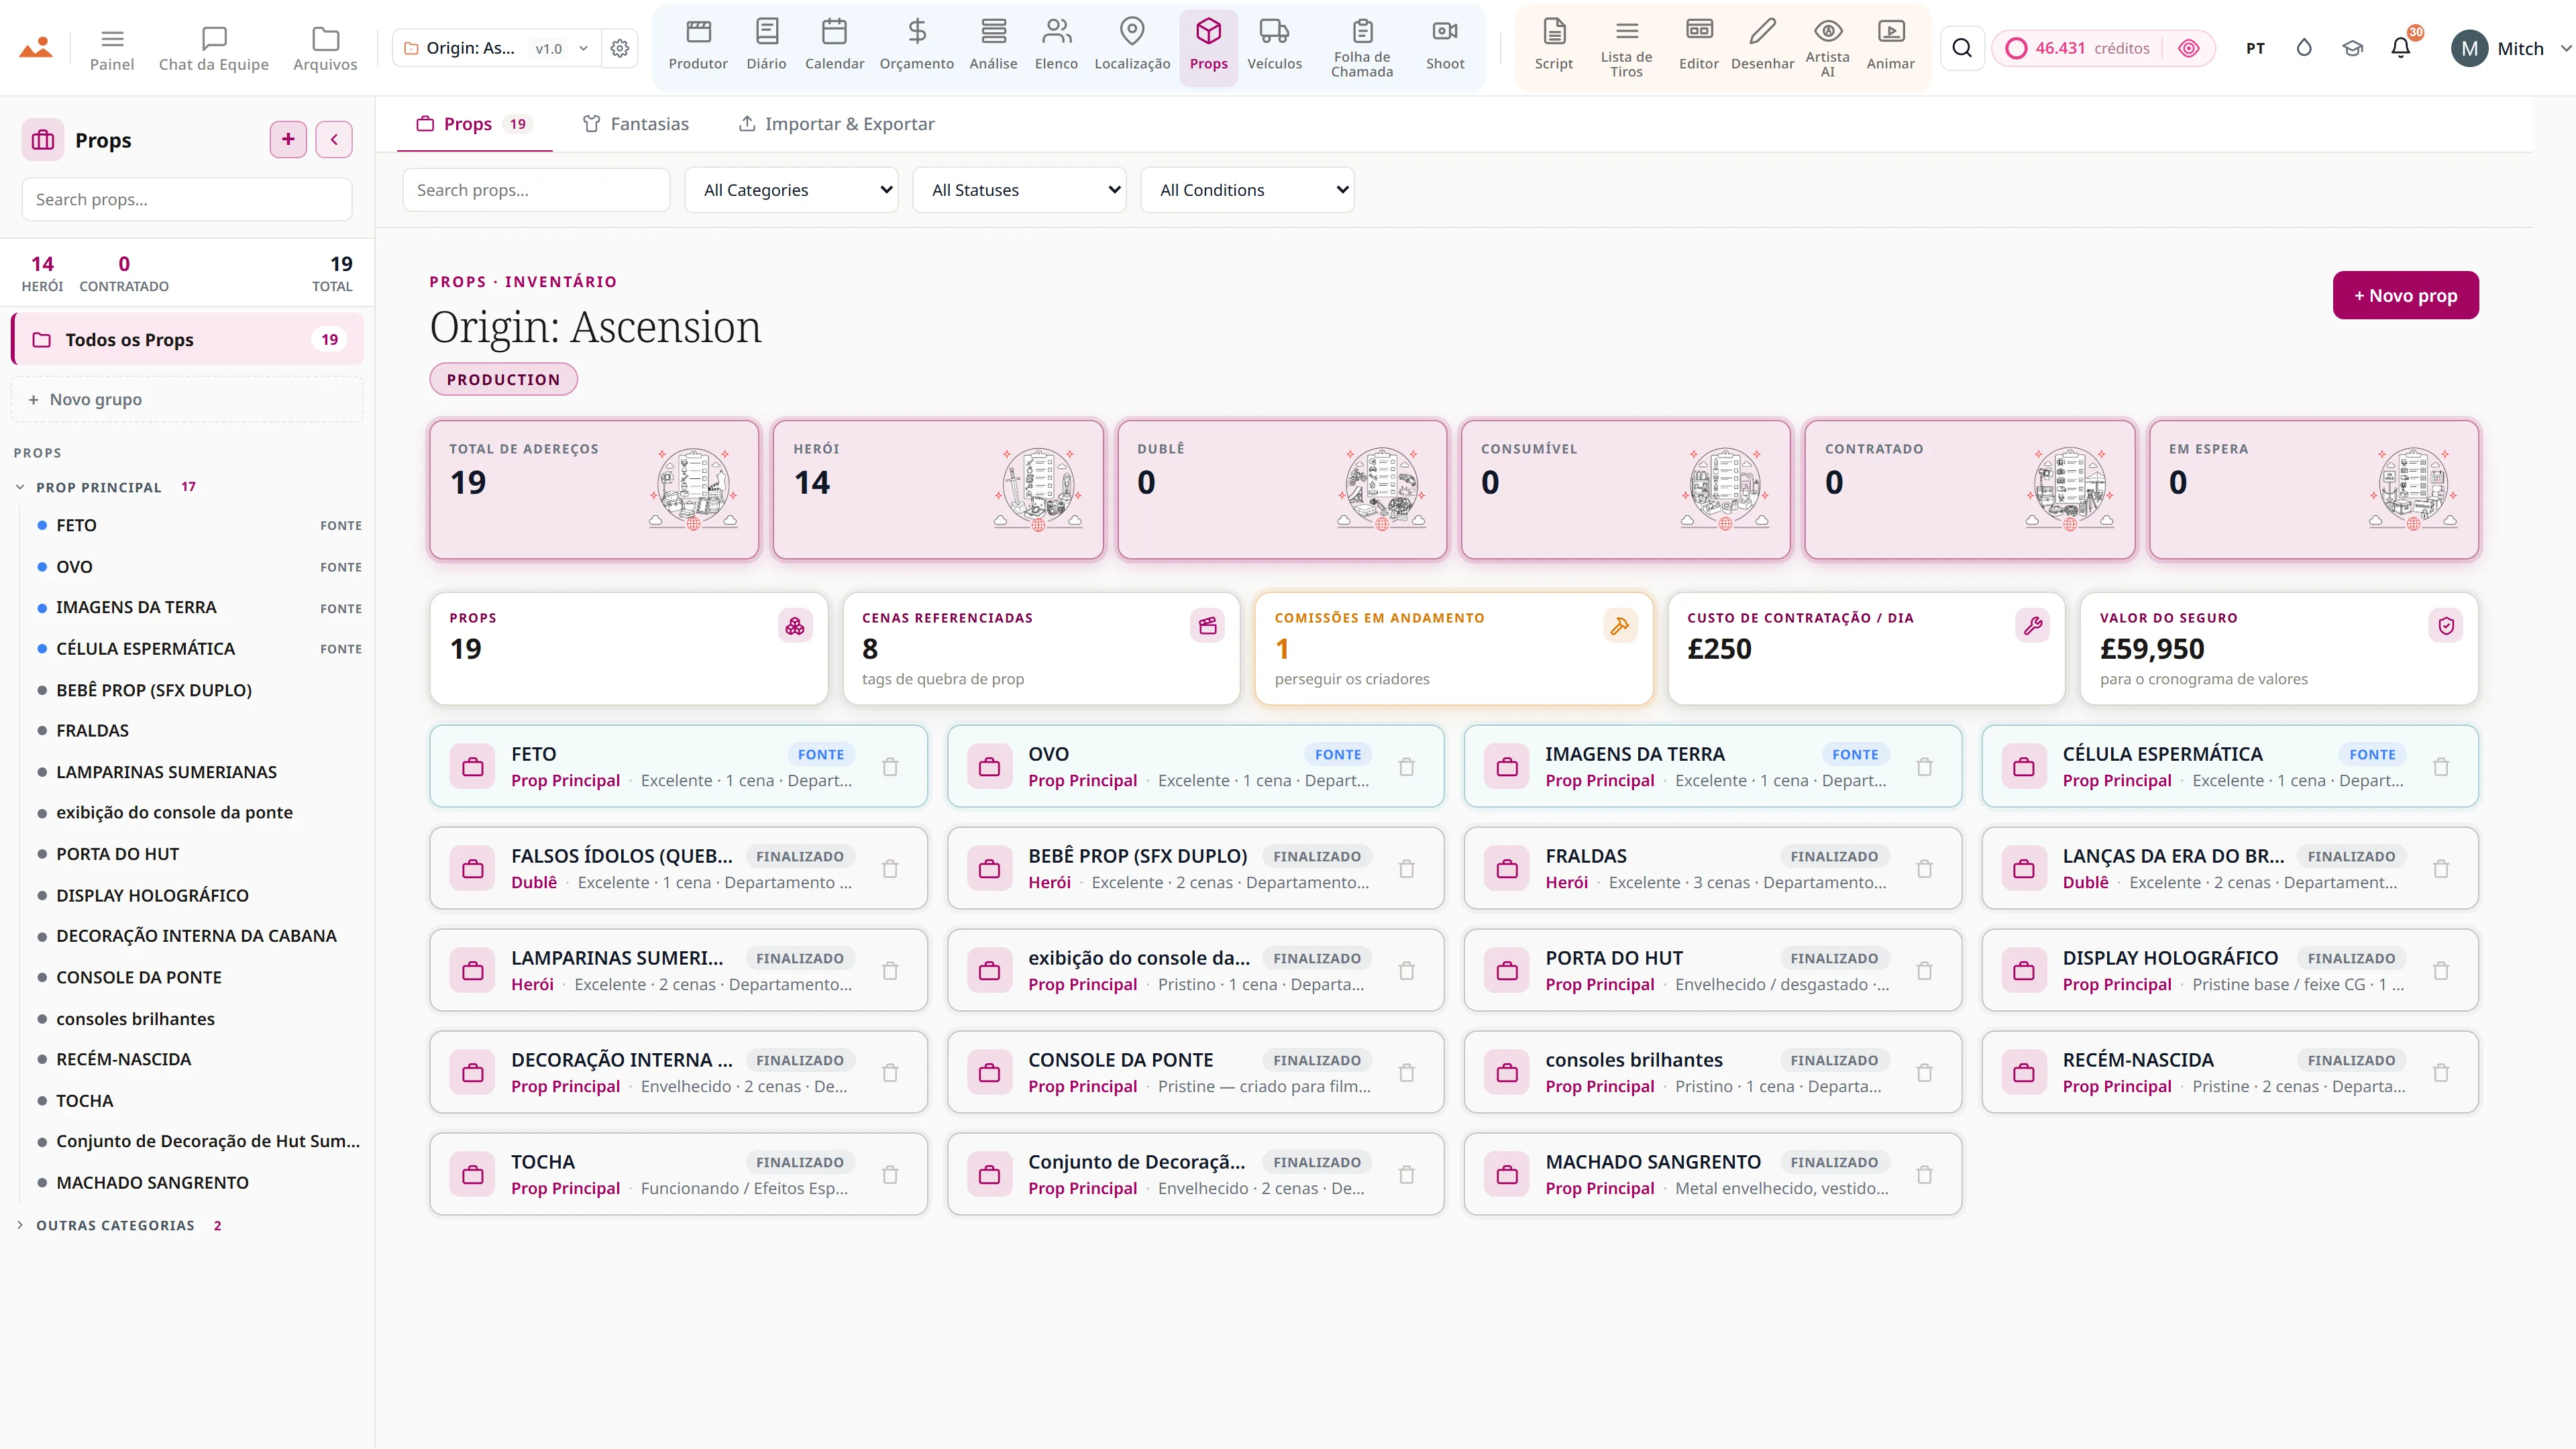Collapse the Props sidebar panel
2576x1449 pixels.
pos(334,140)
